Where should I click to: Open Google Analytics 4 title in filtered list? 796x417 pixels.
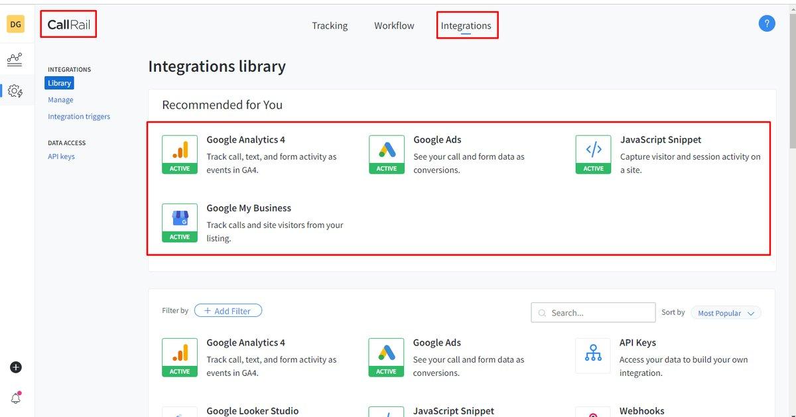[x=245, y=343]
